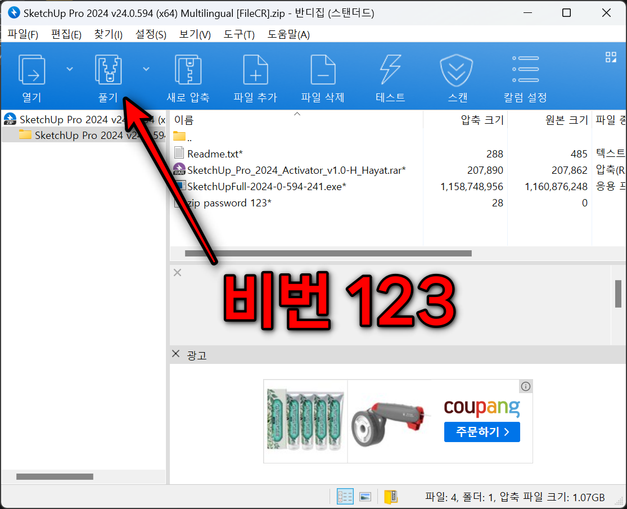The image size is (627, 509).
Task: Close the 광고 ad panel
Action: click(175, 354)
